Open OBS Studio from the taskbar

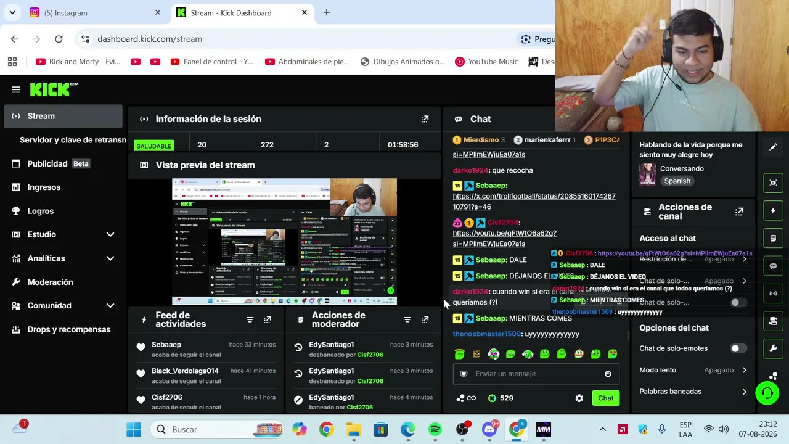[x=462, y=429]
